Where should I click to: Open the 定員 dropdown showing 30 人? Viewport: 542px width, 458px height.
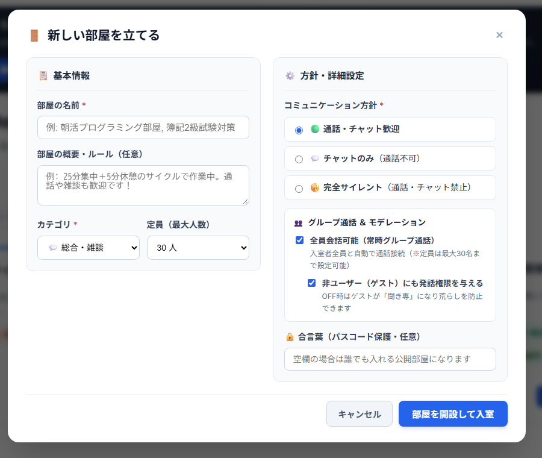pyautogui.click(x=198, y=248)
